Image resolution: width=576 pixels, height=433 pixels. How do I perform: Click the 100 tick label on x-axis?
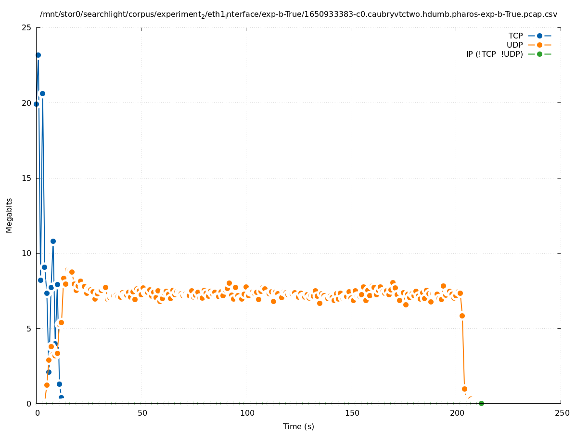[x=247, y=413]
